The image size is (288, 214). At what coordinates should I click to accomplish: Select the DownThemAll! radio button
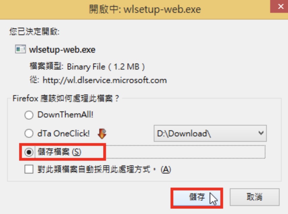point(29,115)
